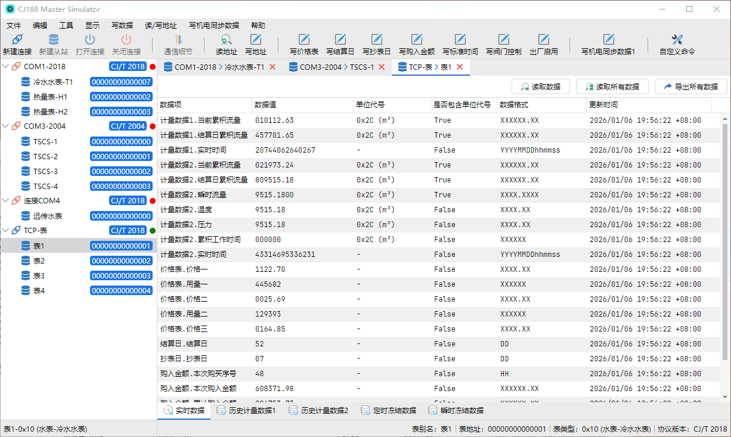Viewport: 731px width, 437px height.
Task: Collapse the COM1-2018 tree node
Action: point(6,67)
